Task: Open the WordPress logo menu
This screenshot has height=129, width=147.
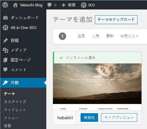Action: [5, 5]
